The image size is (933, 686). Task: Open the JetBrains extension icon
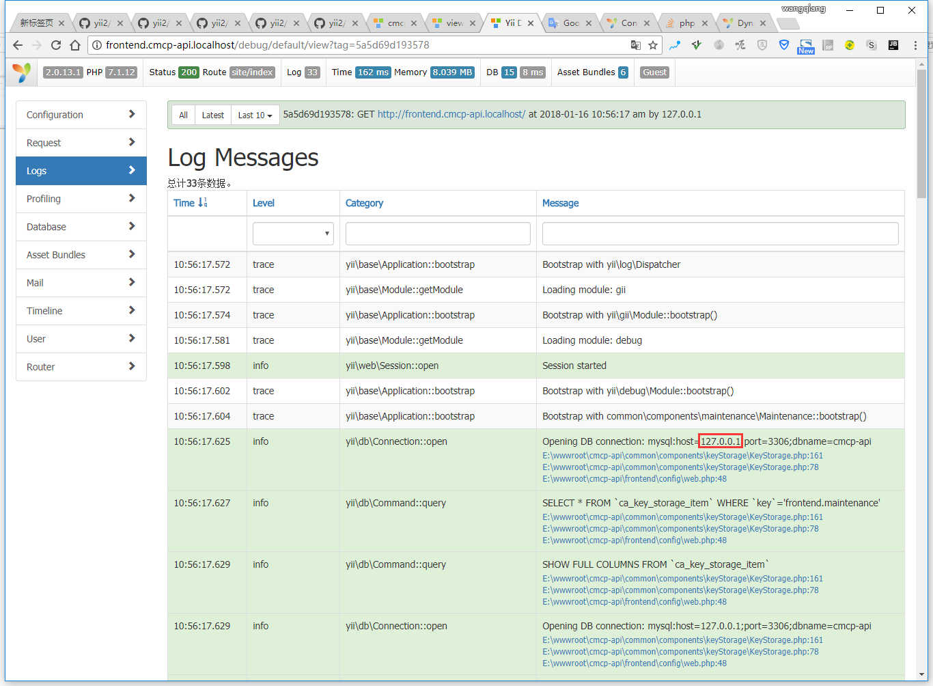click(x=893, y=45)
